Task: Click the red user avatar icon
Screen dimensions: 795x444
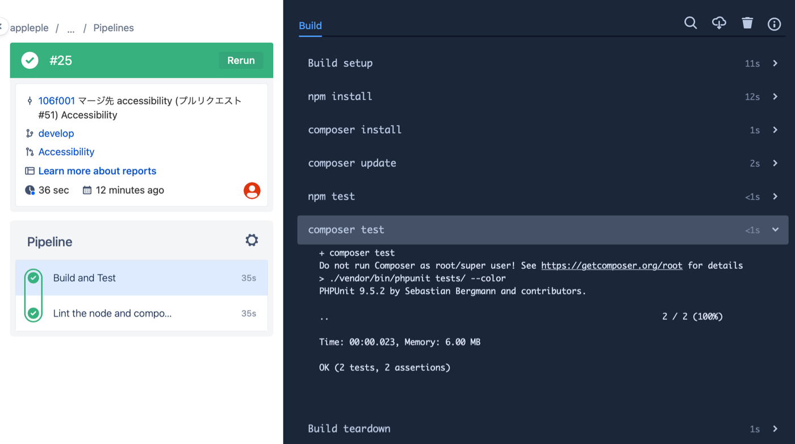Action: (x=252, y=190)
